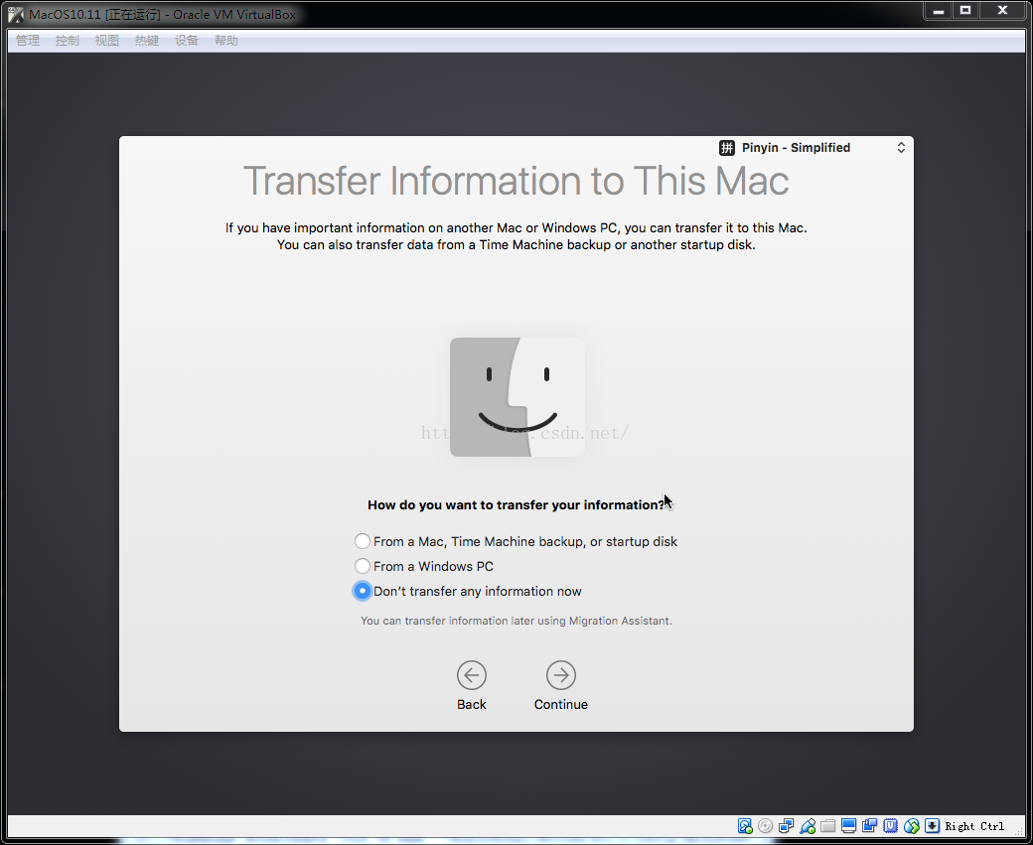This screenshot has height=845, width=1033.
Task: Open the Pinyin - Simplified input dropdown
Action: [x=812, y=148]
